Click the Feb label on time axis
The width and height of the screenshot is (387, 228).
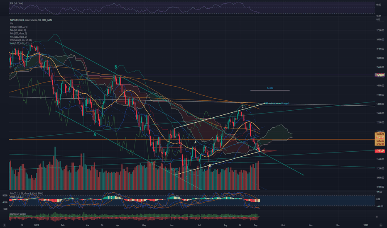coord(62,225)
